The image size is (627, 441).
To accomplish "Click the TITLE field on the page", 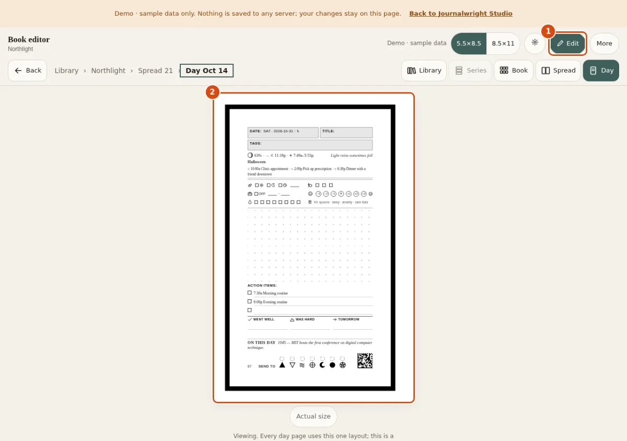I will point(346,132).
